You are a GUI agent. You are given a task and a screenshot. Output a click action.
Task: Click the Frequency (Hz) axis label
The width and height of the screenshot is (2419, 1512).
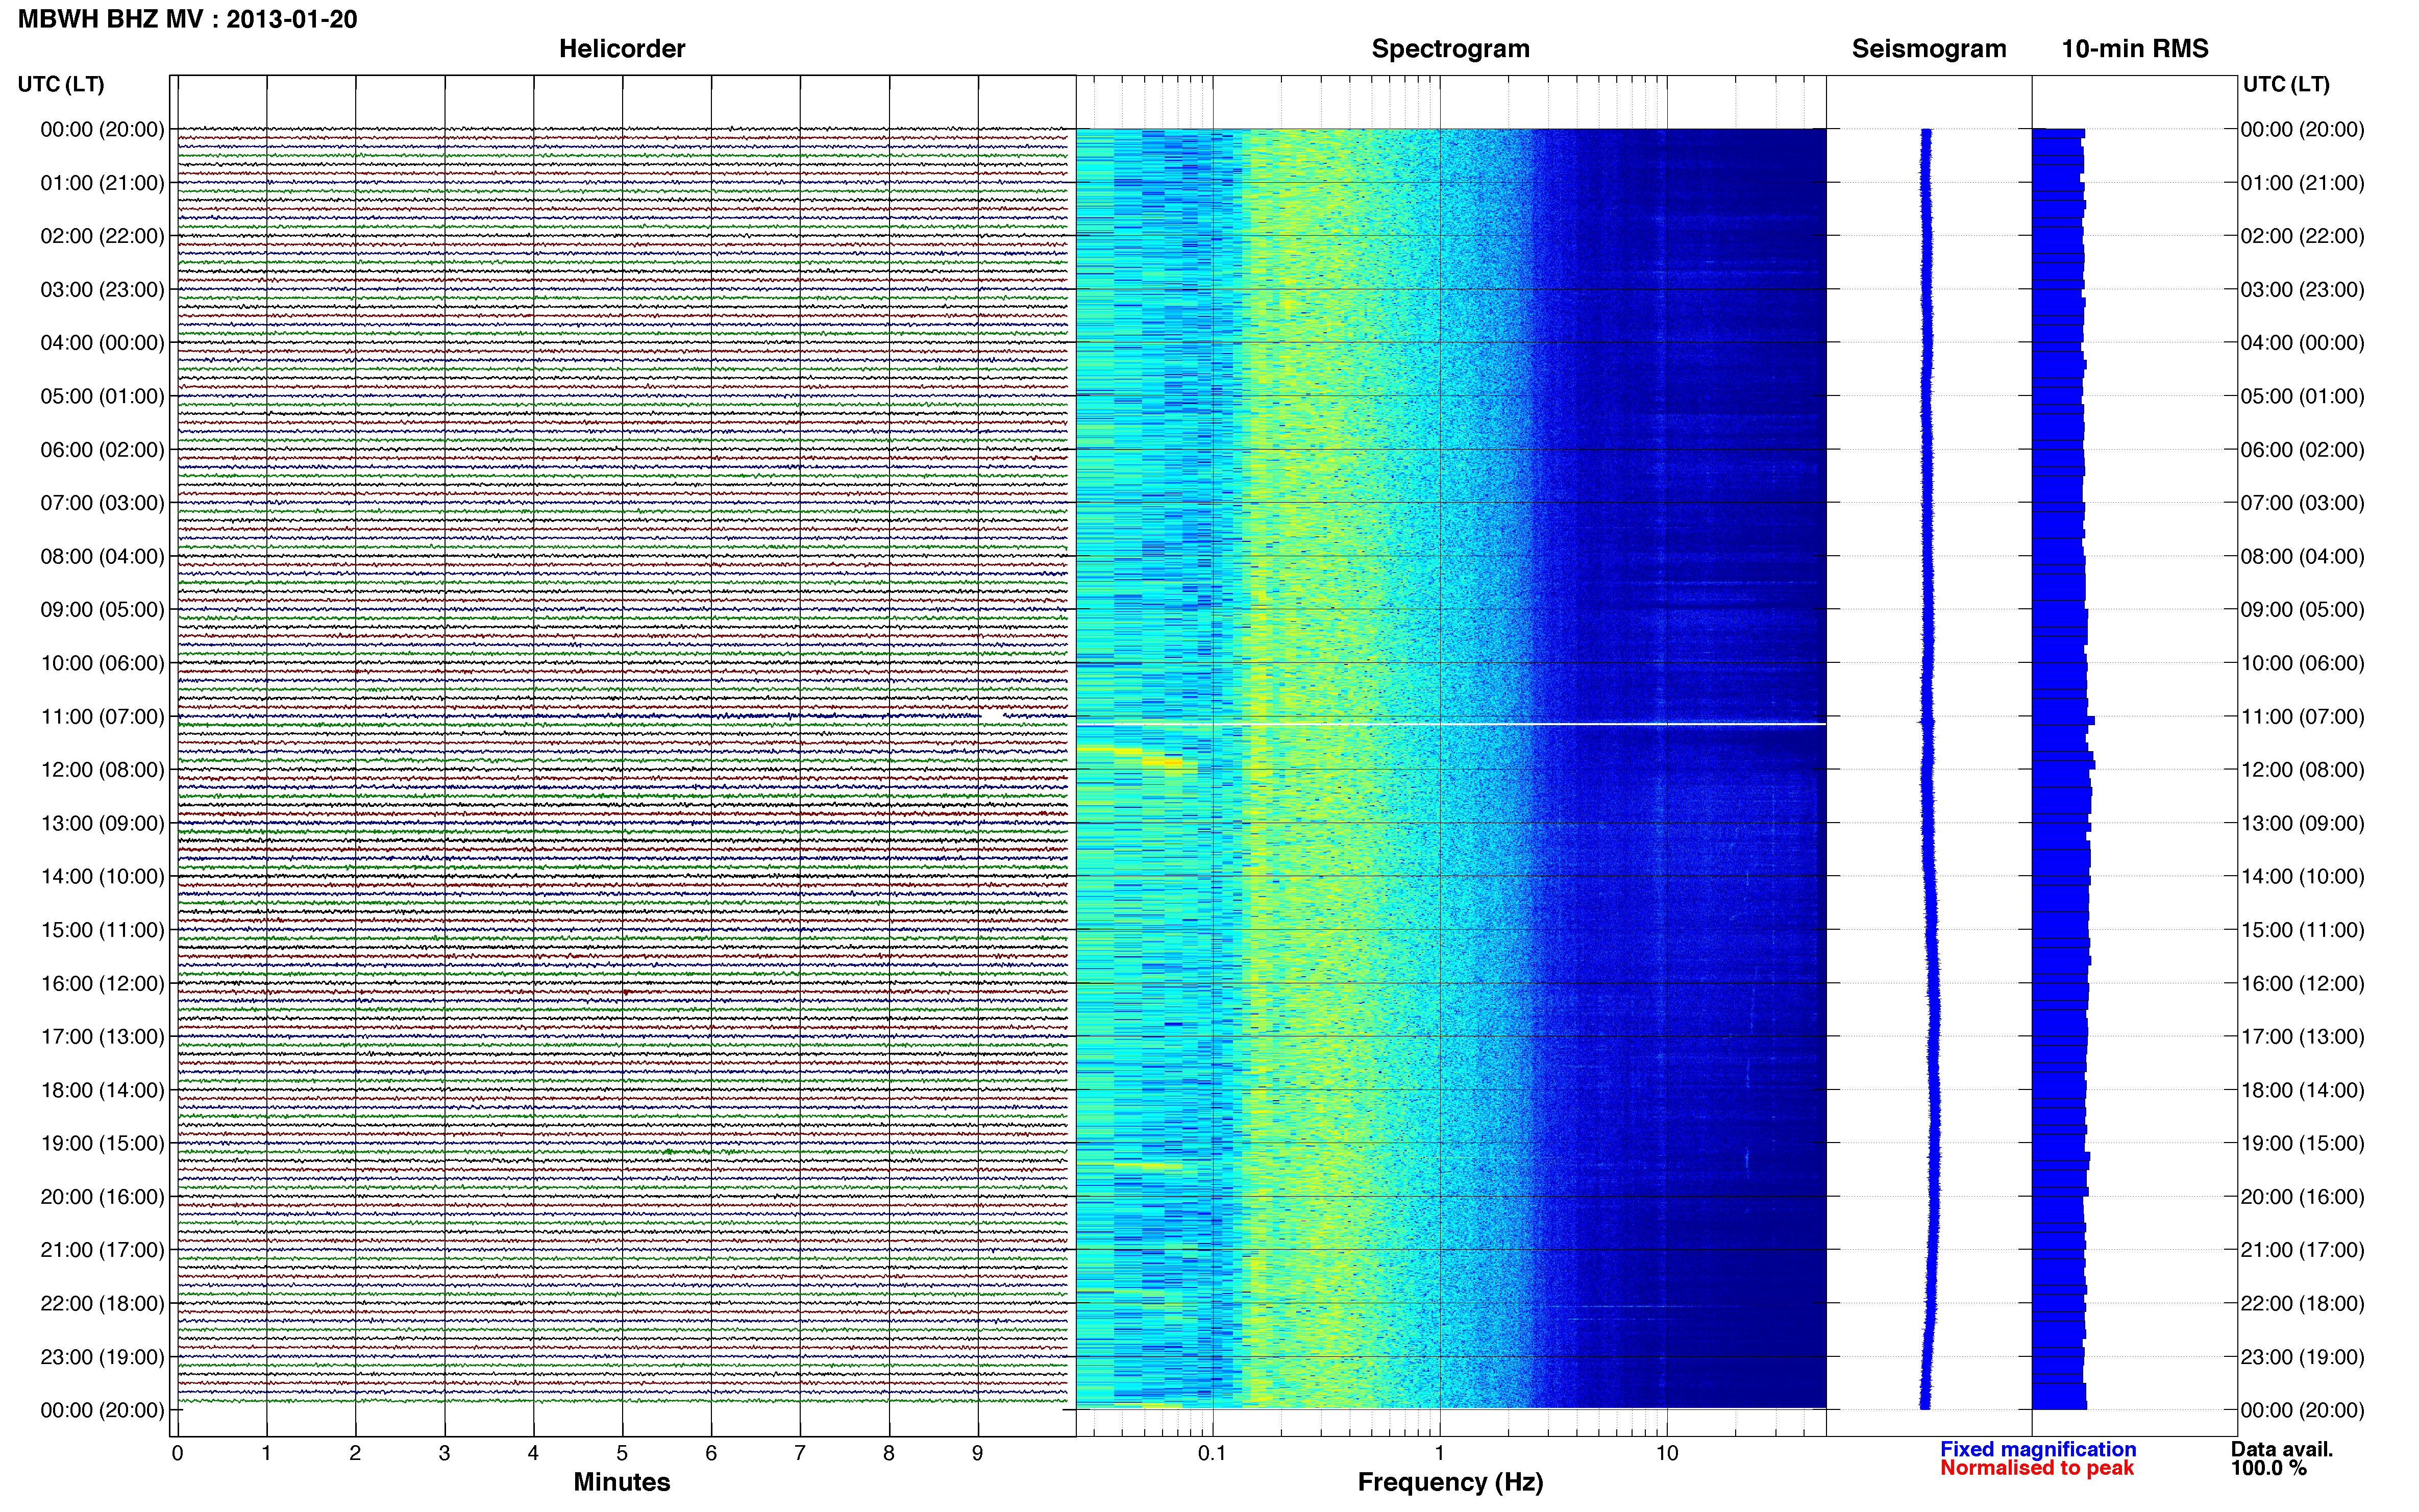coord(1450,1482)
